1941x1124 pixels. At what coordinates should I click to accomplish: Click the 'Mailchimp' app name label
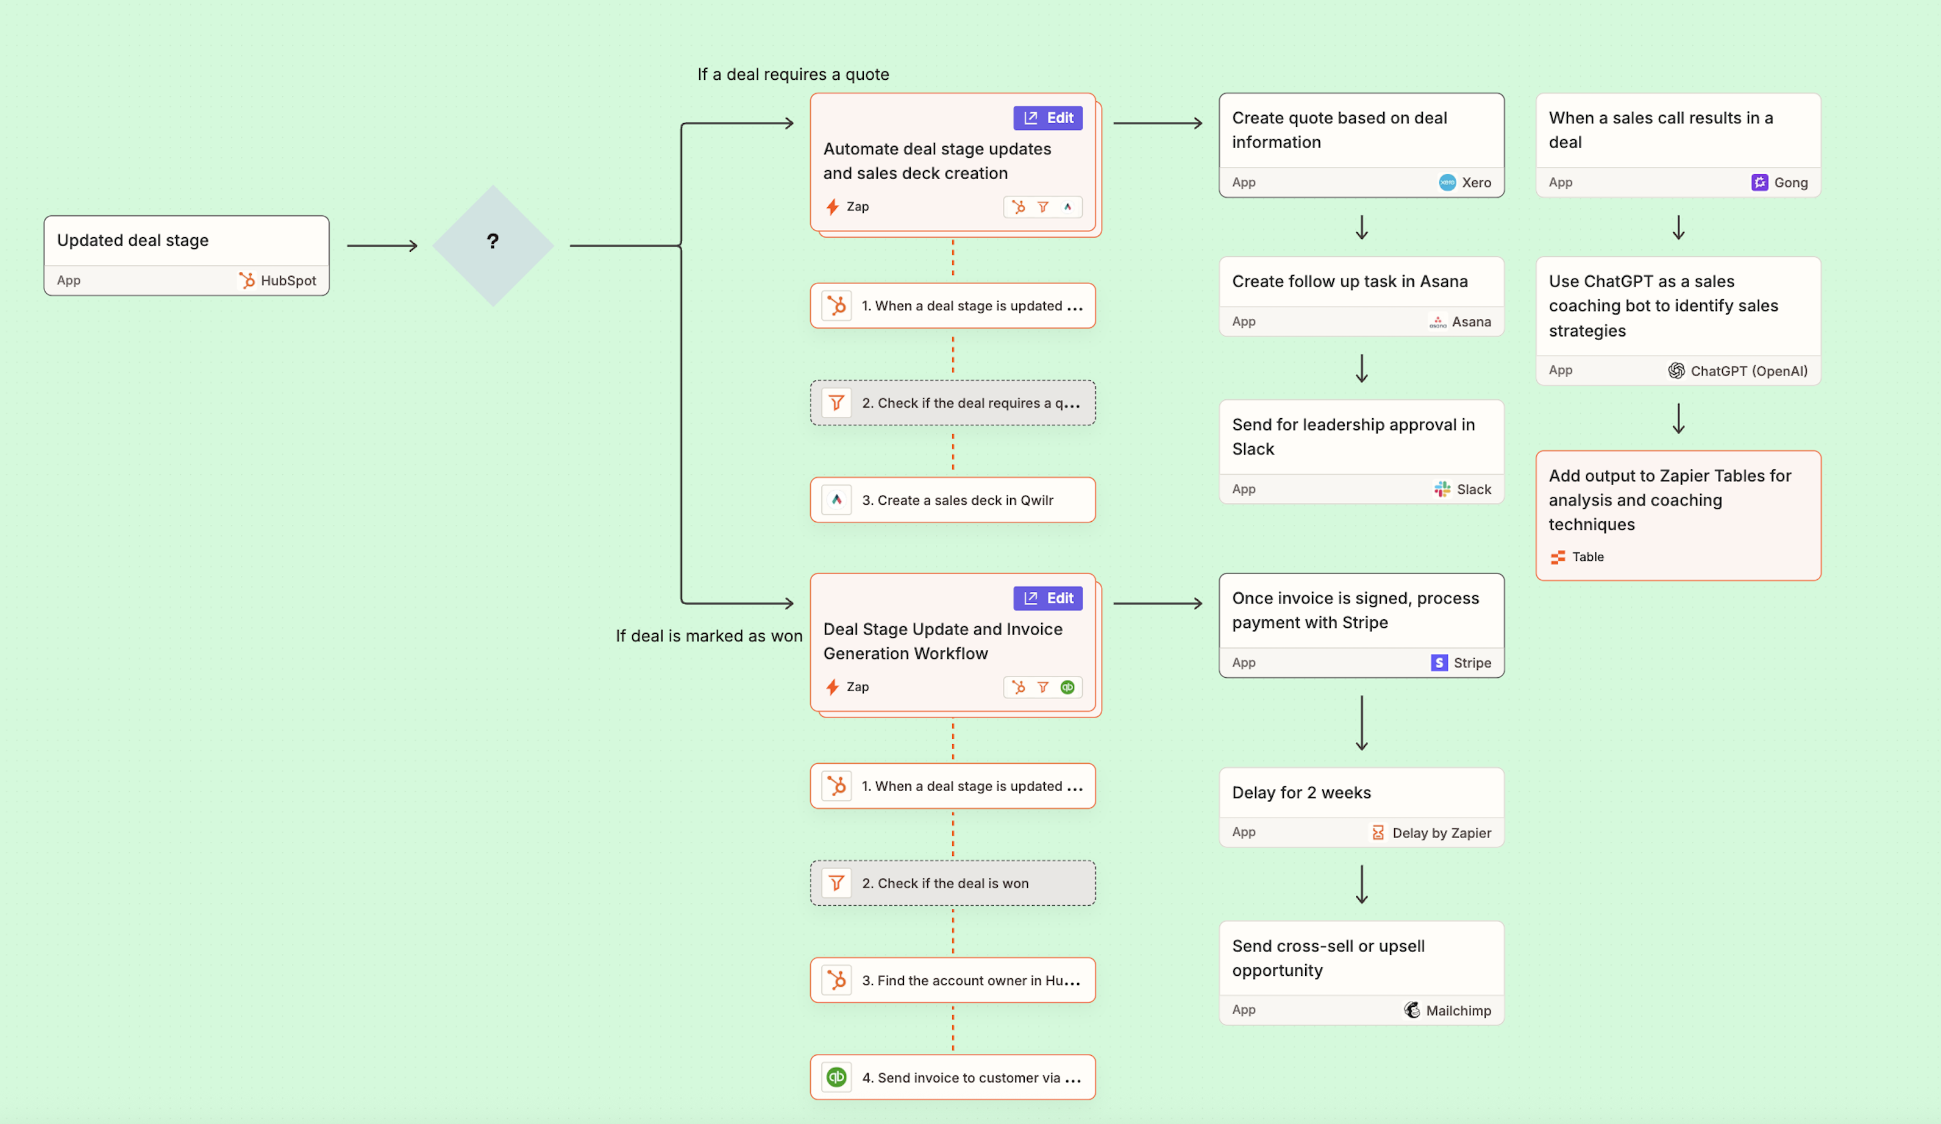pyautogui.click(x=1458, y=1010)
